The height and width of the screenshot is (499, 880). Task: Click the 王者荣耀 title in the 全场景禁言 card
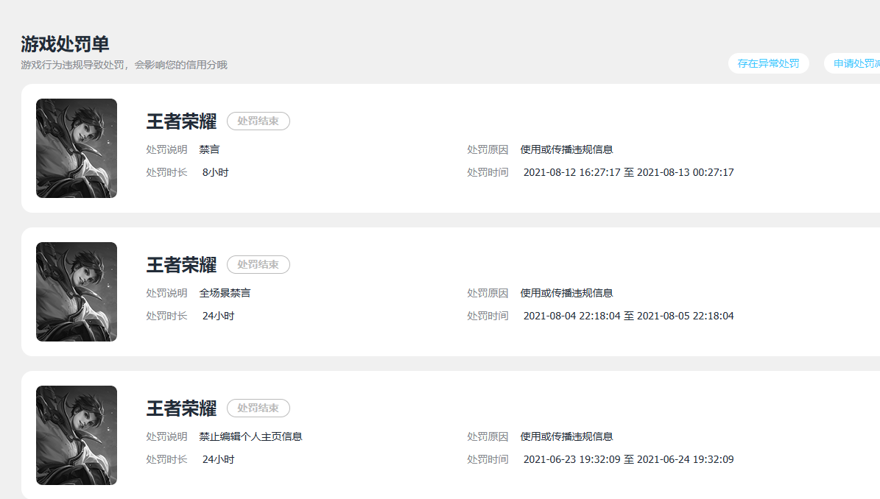[181, 265]
